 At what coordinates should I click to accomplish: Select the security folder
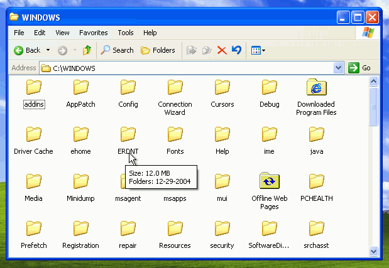[x=222, y=235]
